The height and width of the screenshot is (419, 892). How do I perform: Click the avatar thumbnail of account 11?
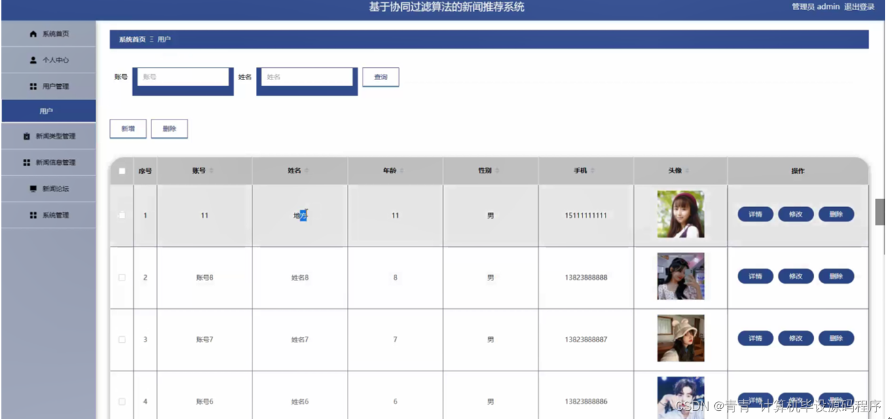(x=681, y=214)
